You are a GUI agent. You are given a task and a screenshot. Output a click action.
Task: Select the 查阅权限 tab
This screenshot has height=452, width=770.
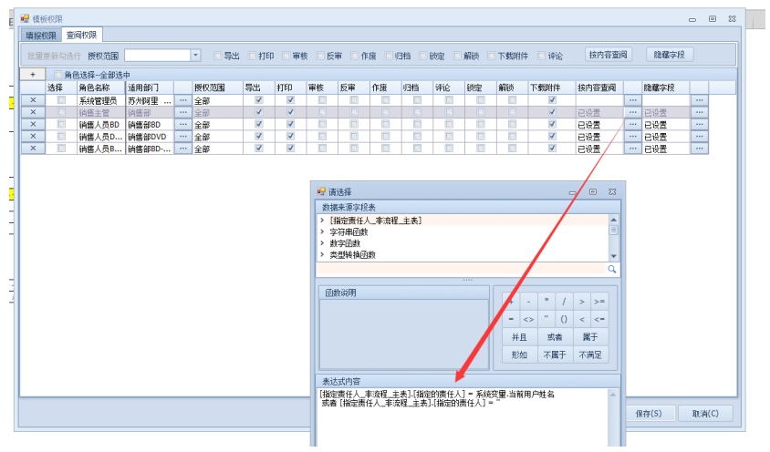point(83,36)
